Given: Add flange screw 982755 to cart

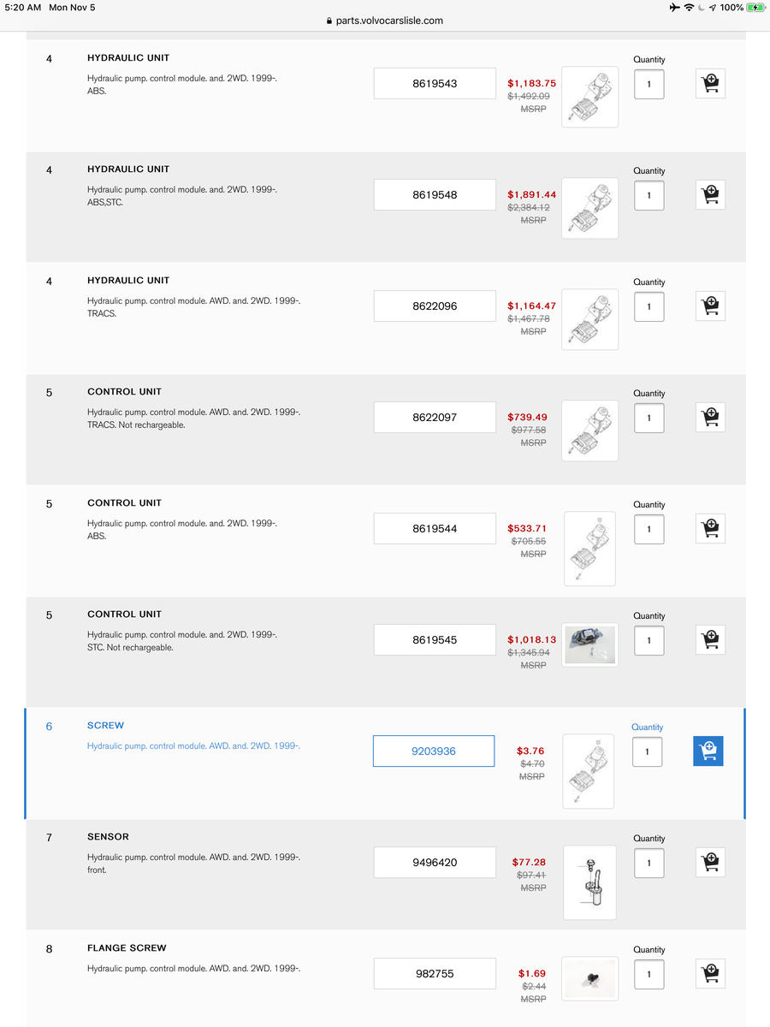Looking at the screenshot, I should [x=710, y=974].
